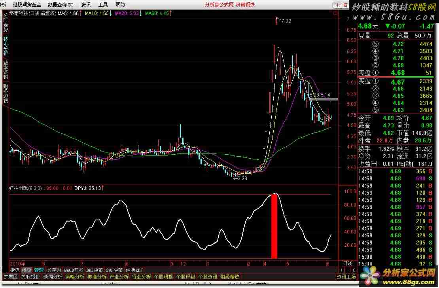This screenshot has height=288, width=439.
Task: Switch to 技术分析 side tab
Action: tap(6, 46)
